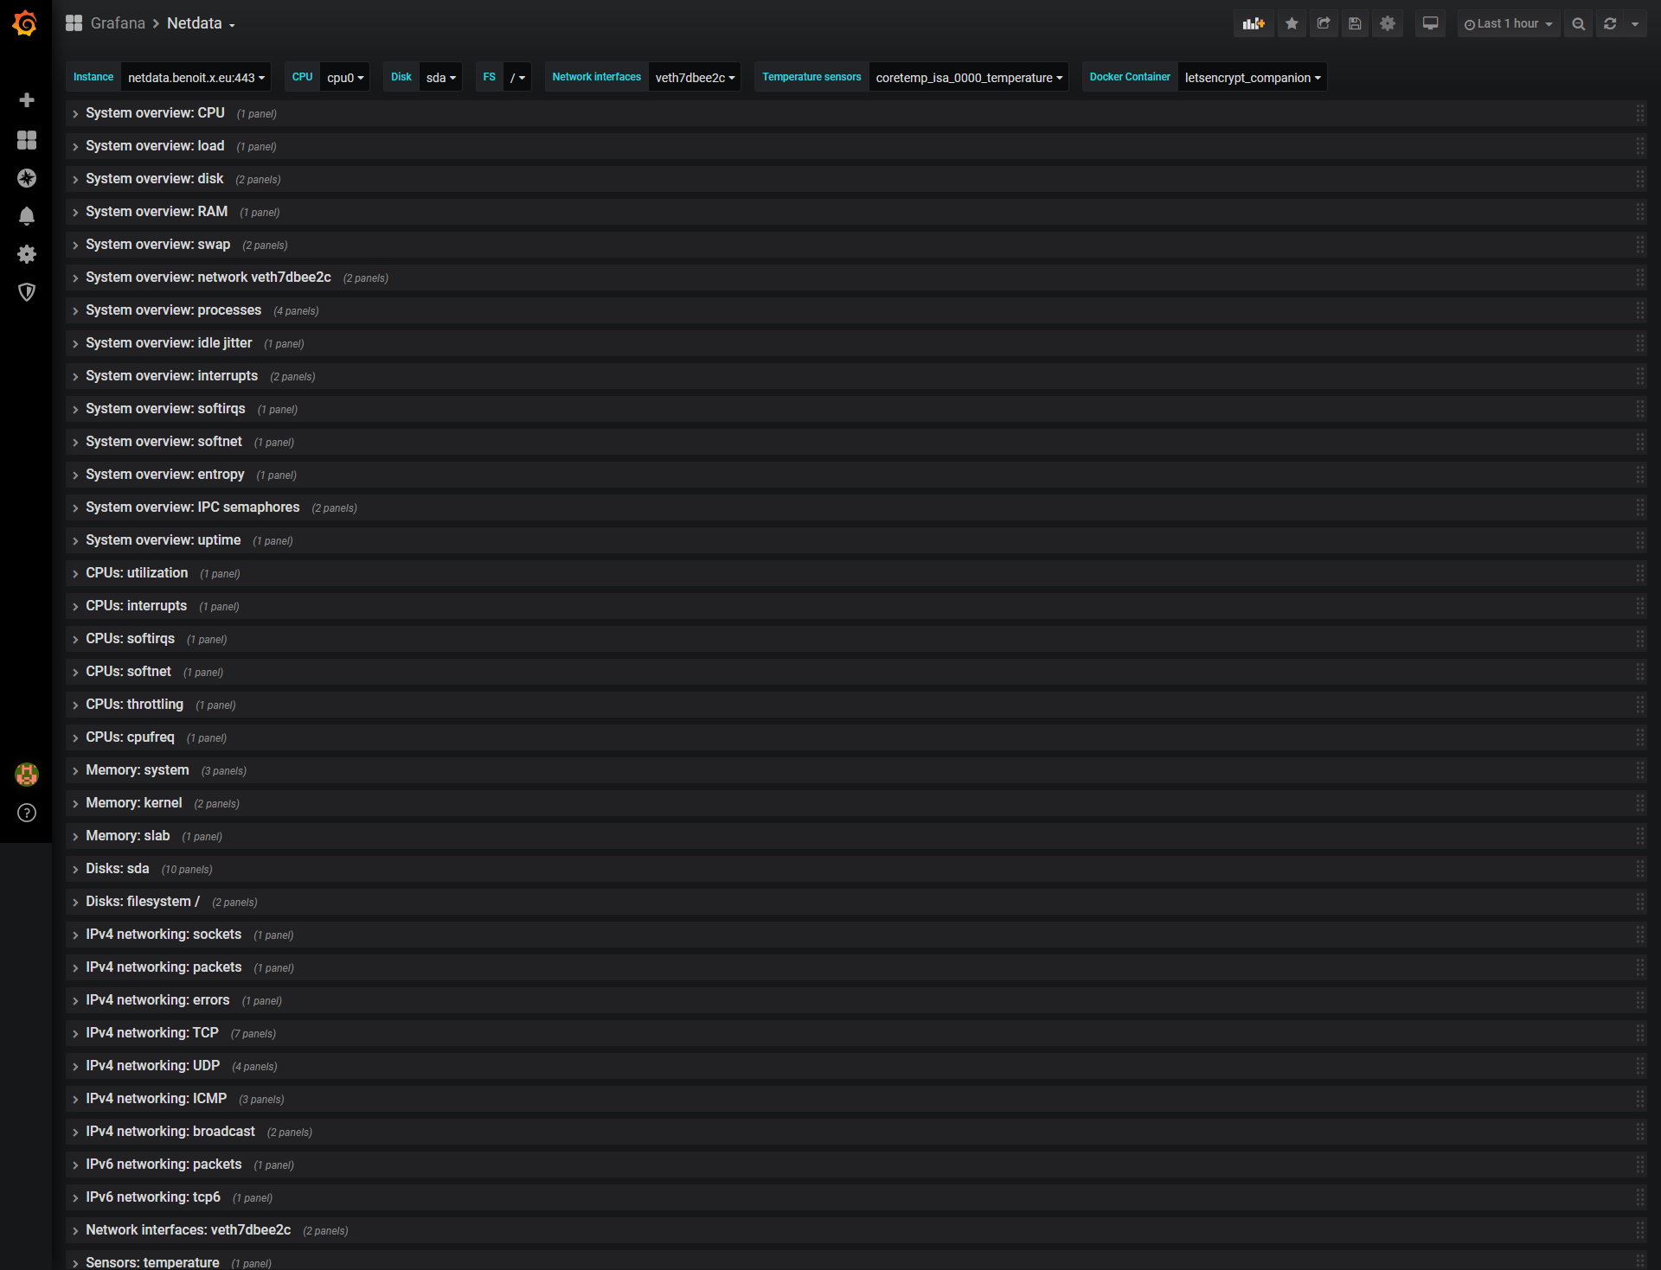Grab drag handle of System overview: CPU row
Screen dimensions: 1661x1270
pyautogui.click(x=1640, y=113)
